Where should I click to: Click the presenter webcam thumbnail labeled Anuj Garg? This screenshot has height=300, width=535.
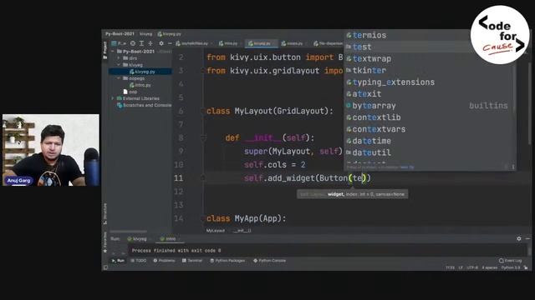pyautogui.click(x=51, y=150)
